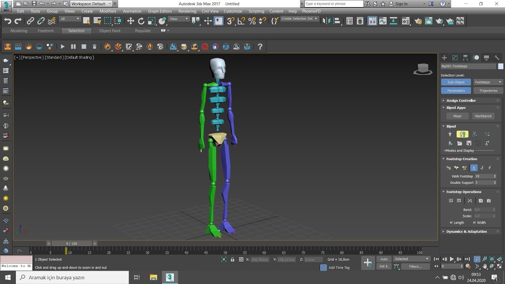The width and height of the screenshot is (505, 284).
Task: Open the Graph Editors menu
Action: 160,11
